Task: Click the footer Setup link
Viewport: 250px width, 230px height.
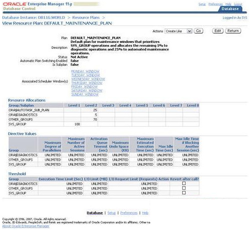Action: pyautogui.click(x=111, y=213)
